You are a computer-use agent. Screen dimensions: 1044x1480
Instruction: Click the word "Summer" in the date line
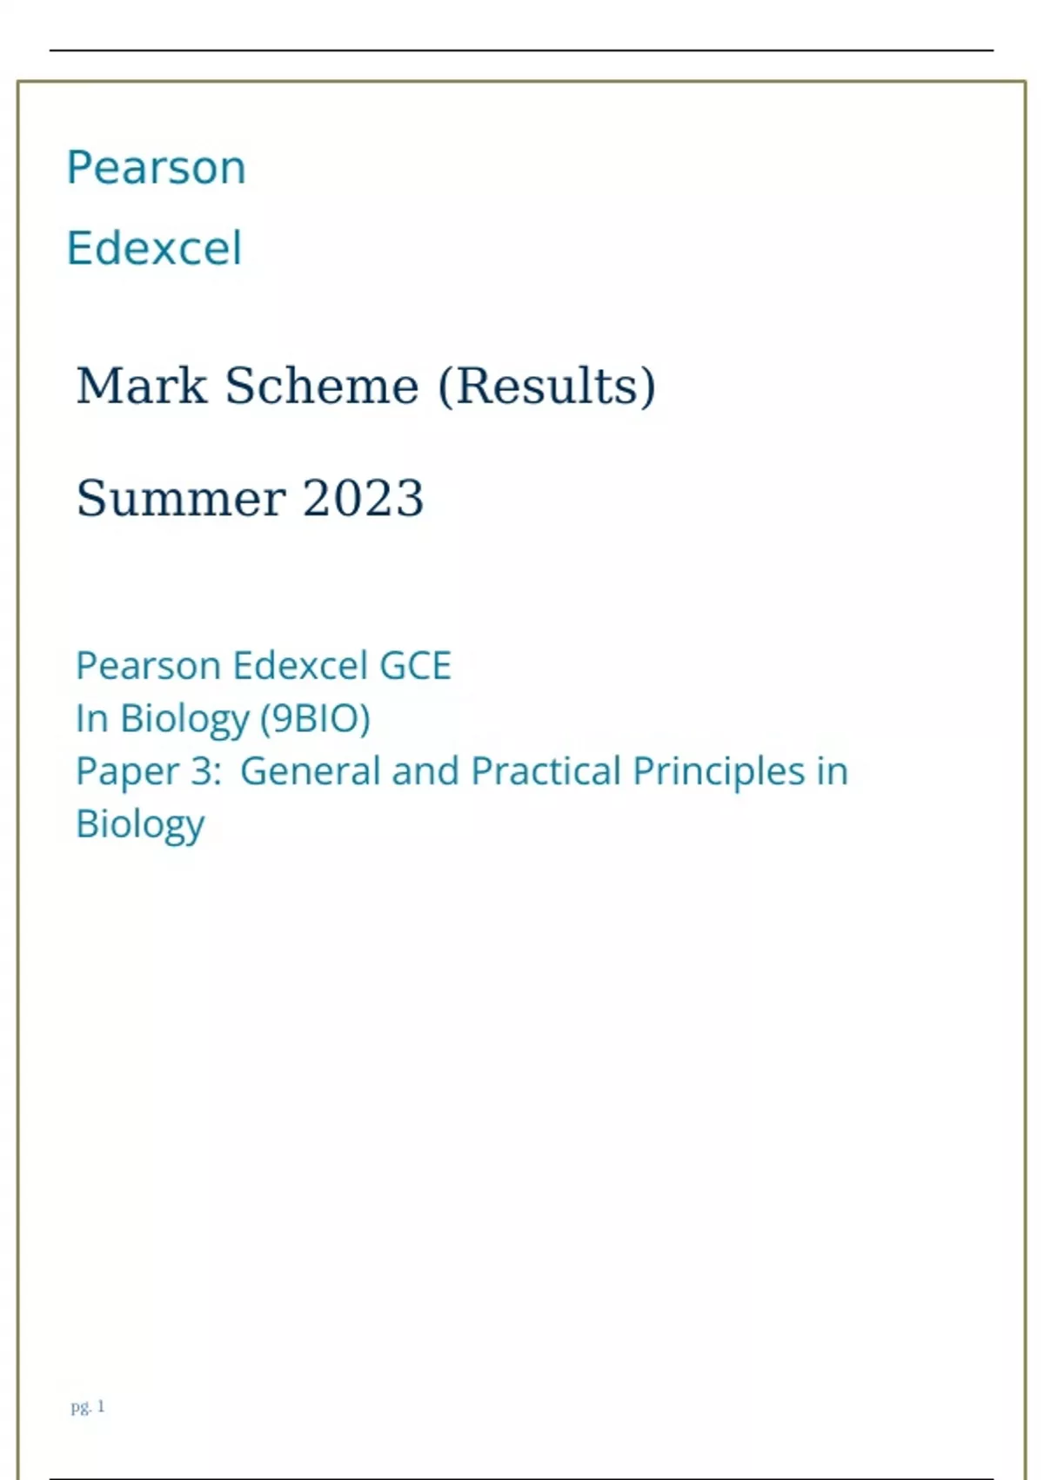[x=181, y=499]
